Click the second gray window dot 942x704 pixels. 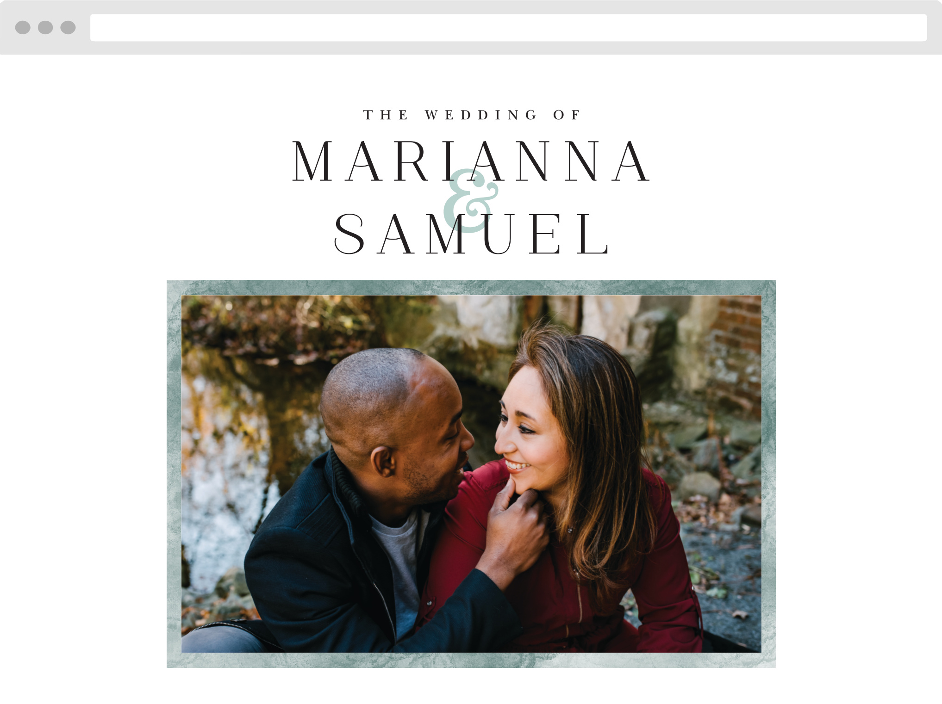point(45,27)
